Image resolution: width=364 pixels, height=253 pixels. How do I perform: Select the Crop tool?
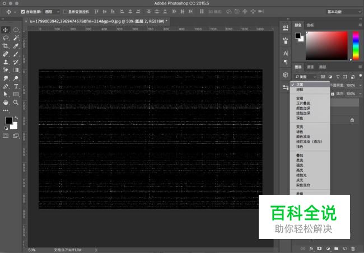pyautogui.click(x=6, y=46)
